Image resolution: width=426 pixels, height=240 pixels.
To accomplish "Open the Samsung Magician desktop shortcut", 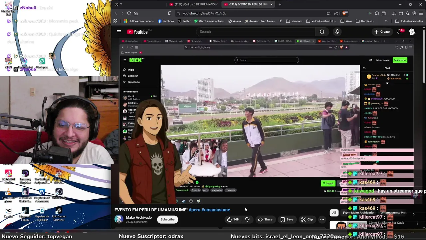I will tap(25, 177).
